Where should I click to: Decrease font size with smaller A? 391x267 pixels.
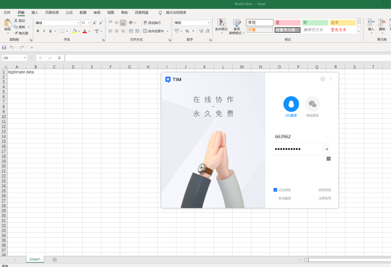tap(101, 23)
